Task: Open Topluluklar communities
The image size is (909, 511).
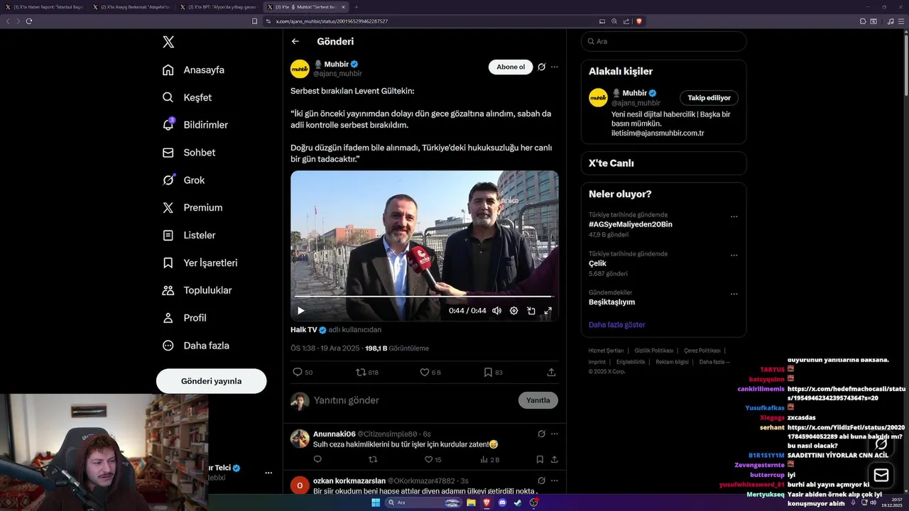Action: click(x=197, y=290)
